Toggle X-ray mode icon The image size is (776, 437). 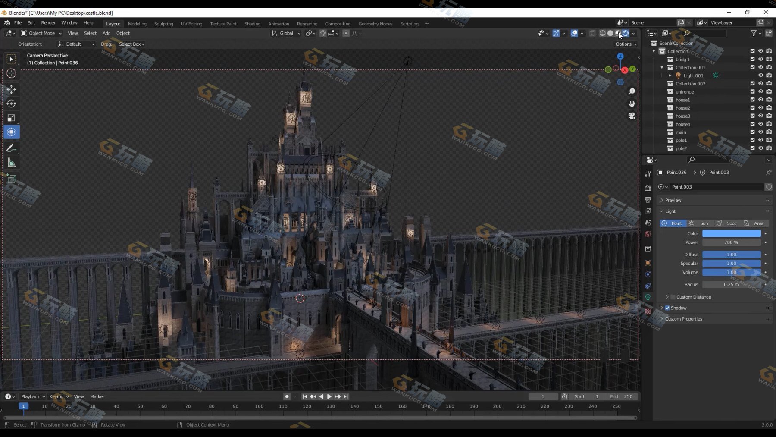point(592,33)
